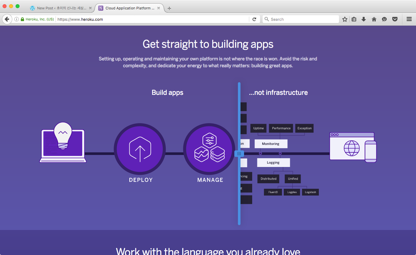Bookmark this page with the star icon
Screen dimensions: 416x255
(345, 19)
